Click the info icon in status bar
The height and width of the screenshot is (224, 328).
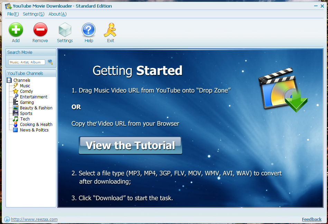[x=7, y=219]
